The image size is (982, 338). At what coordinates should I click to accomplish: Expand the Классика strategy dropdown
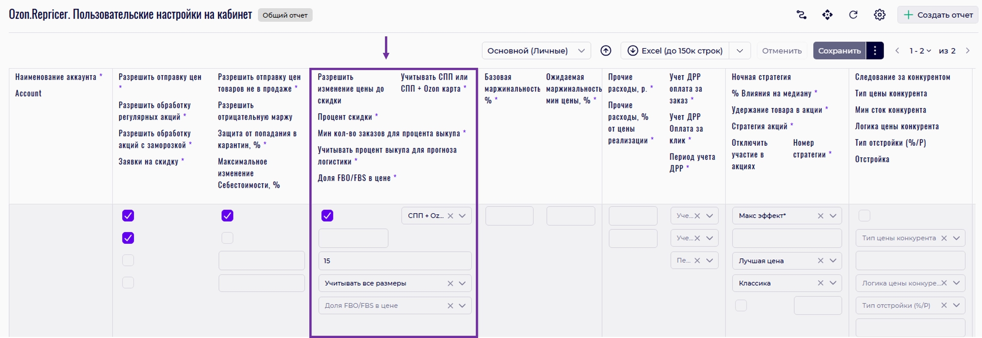tap(833, 283)
